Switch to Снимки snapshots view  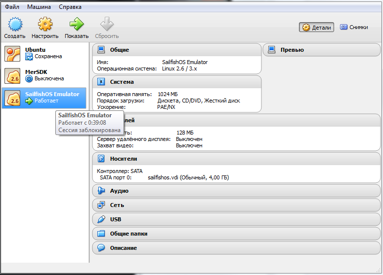click(x=354, y=27)
